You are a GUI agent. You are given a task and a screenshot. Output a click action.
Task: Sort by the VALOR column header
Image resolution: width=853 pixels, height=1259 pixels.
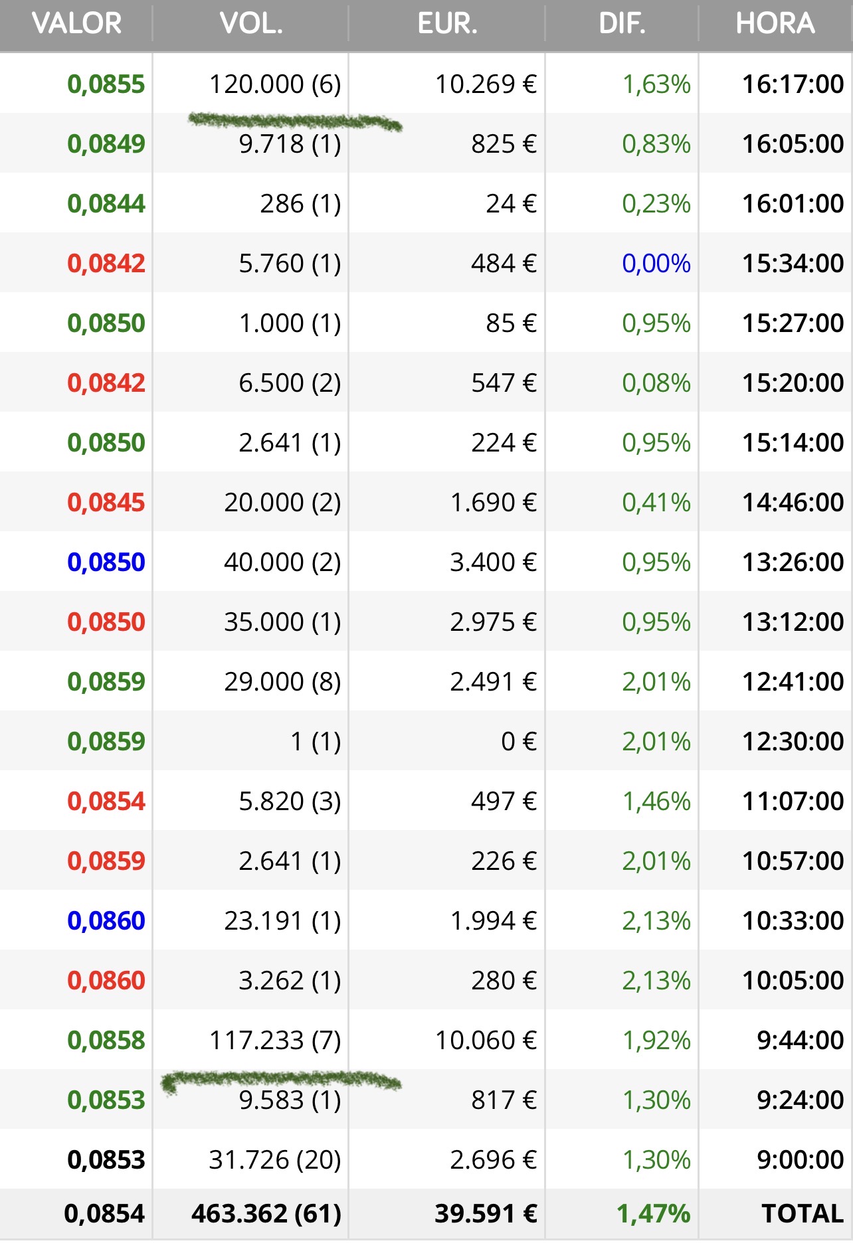point(76,24)
